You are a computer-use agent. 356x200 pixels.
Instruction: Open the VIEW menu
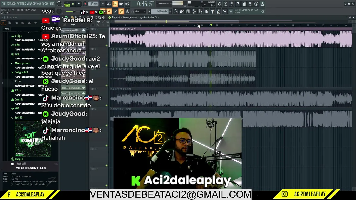click(x=29, y=4)
